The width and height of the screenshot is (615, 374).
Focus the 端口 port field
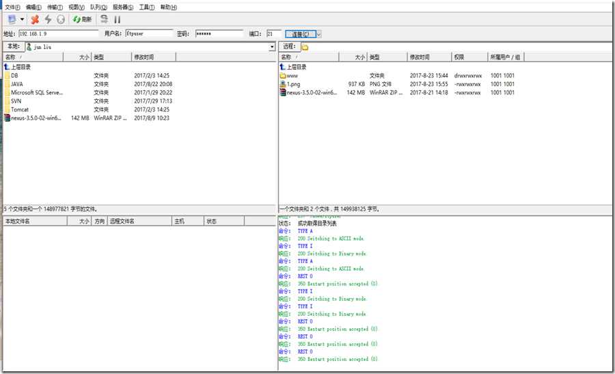pos(274,34)
